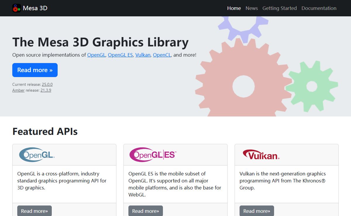Click the blue Read more » button
The image size is (351, 216).
tap(35, 70)
